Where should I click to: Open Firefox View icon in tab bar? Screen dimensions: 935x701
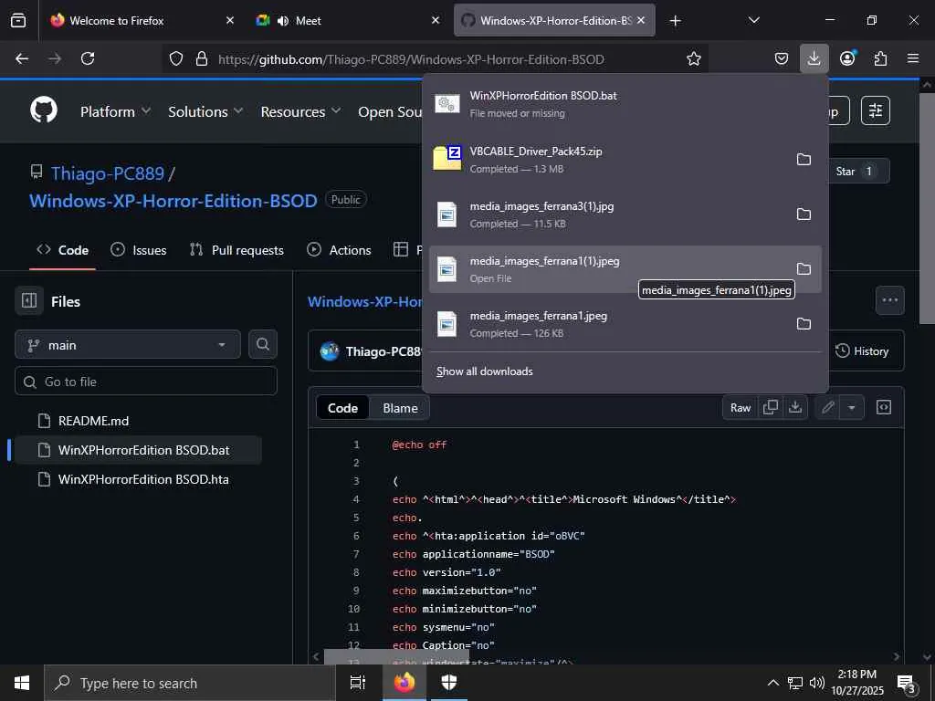point(18,20)
